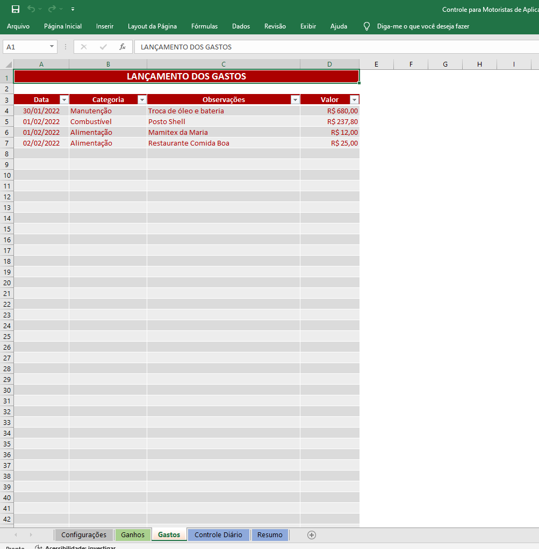Image resolution: width=539 pixels, height=549 pixels.
Task: Click the Undo arrow icon
Action: pos(31,9)
